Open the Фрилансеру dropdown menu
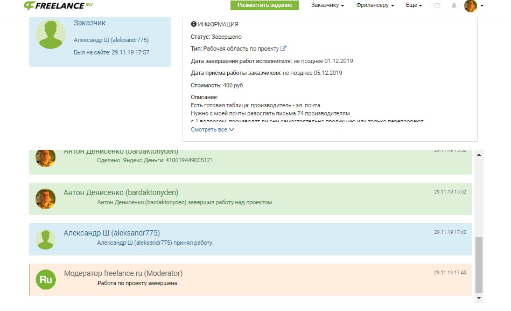 [375, 5]
